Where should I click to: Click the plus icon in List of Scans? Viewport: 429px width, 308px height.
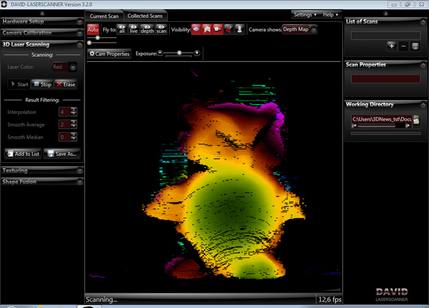pyautogui.click(x=391, y=47)
